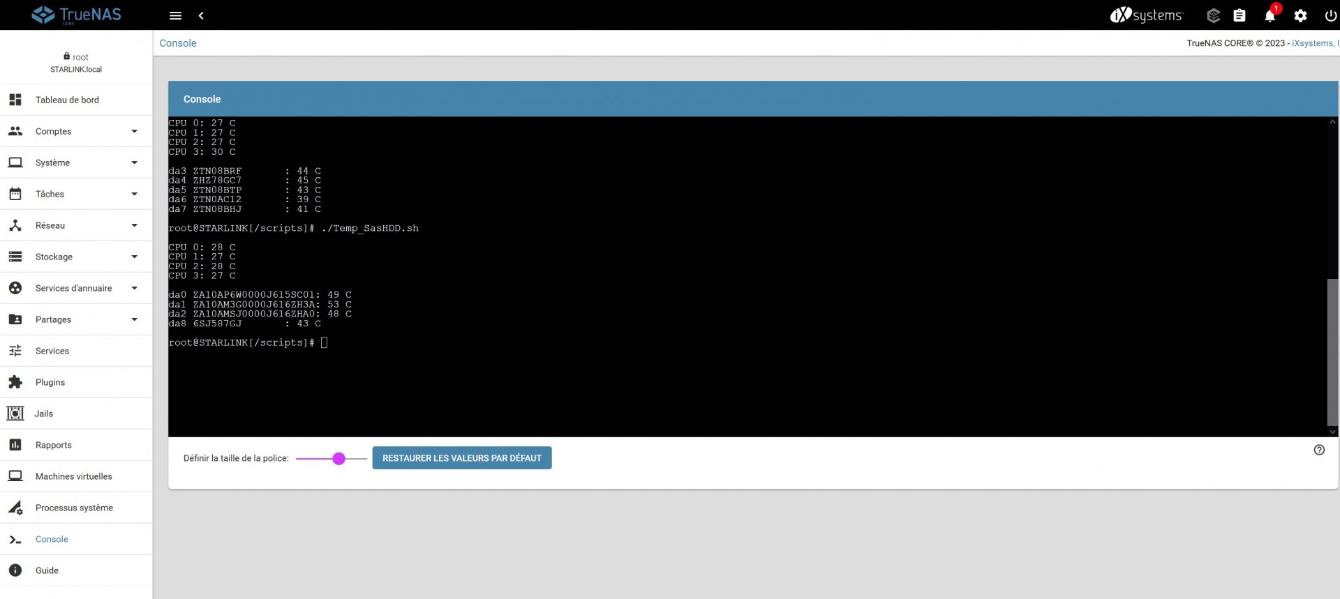Select Console in sidebar
The image size is (1340, 599).
[76, 539]
